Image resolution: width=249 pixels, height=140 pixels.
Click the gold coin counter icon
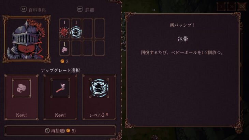(62, 61)
